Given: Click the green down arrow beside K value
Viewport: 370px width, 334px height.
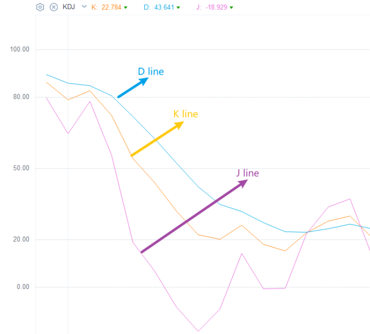Looking at the screenshot, I should pyautogui.click(x=126, y=8).
